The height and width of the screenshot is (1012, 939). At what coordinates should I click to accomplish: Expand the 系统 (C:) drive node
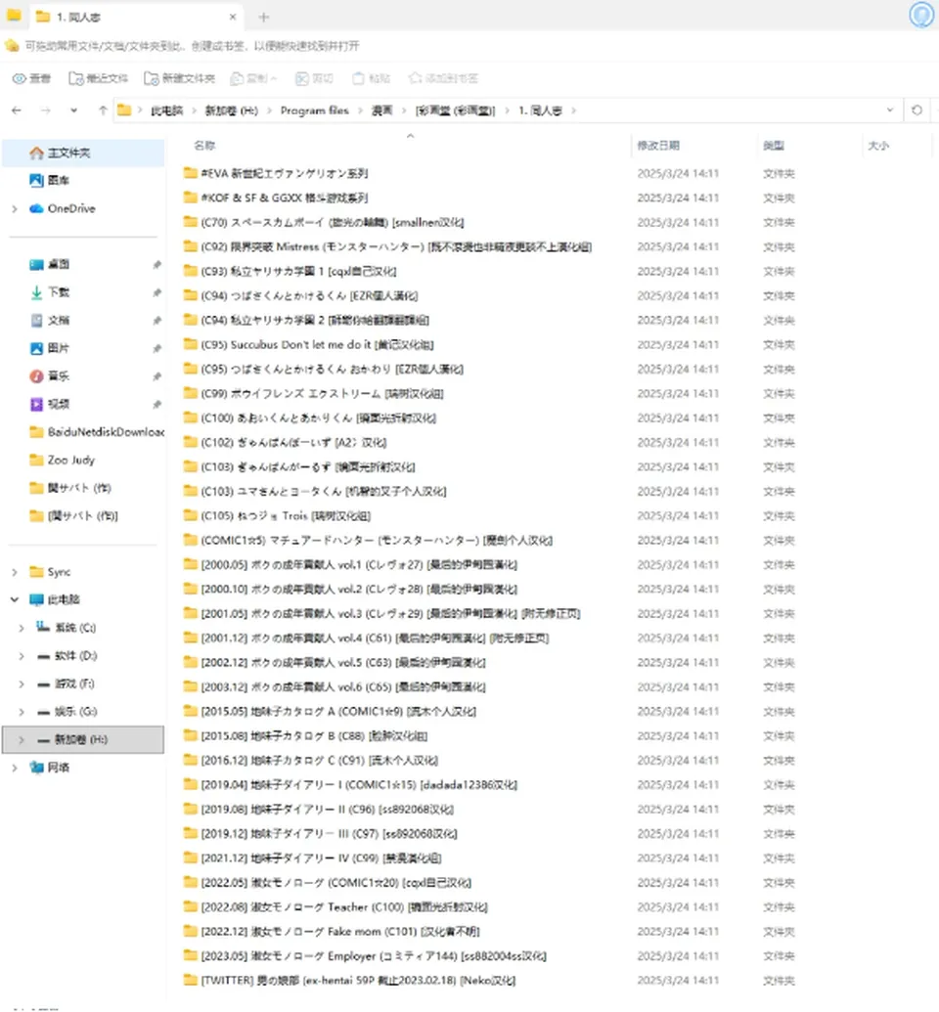(22, 628)
